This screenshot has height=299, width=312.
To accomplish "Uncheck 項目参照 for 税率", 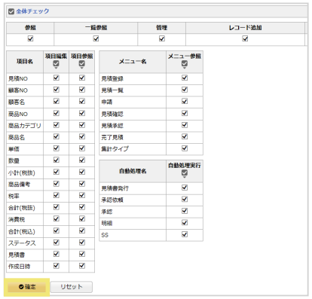I will 82,195.
